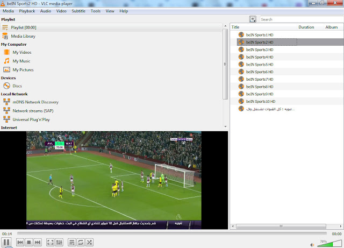This screenshot has width=344, height=248.
Task: Click the playlist view mode icon
Action: point(253,19)
